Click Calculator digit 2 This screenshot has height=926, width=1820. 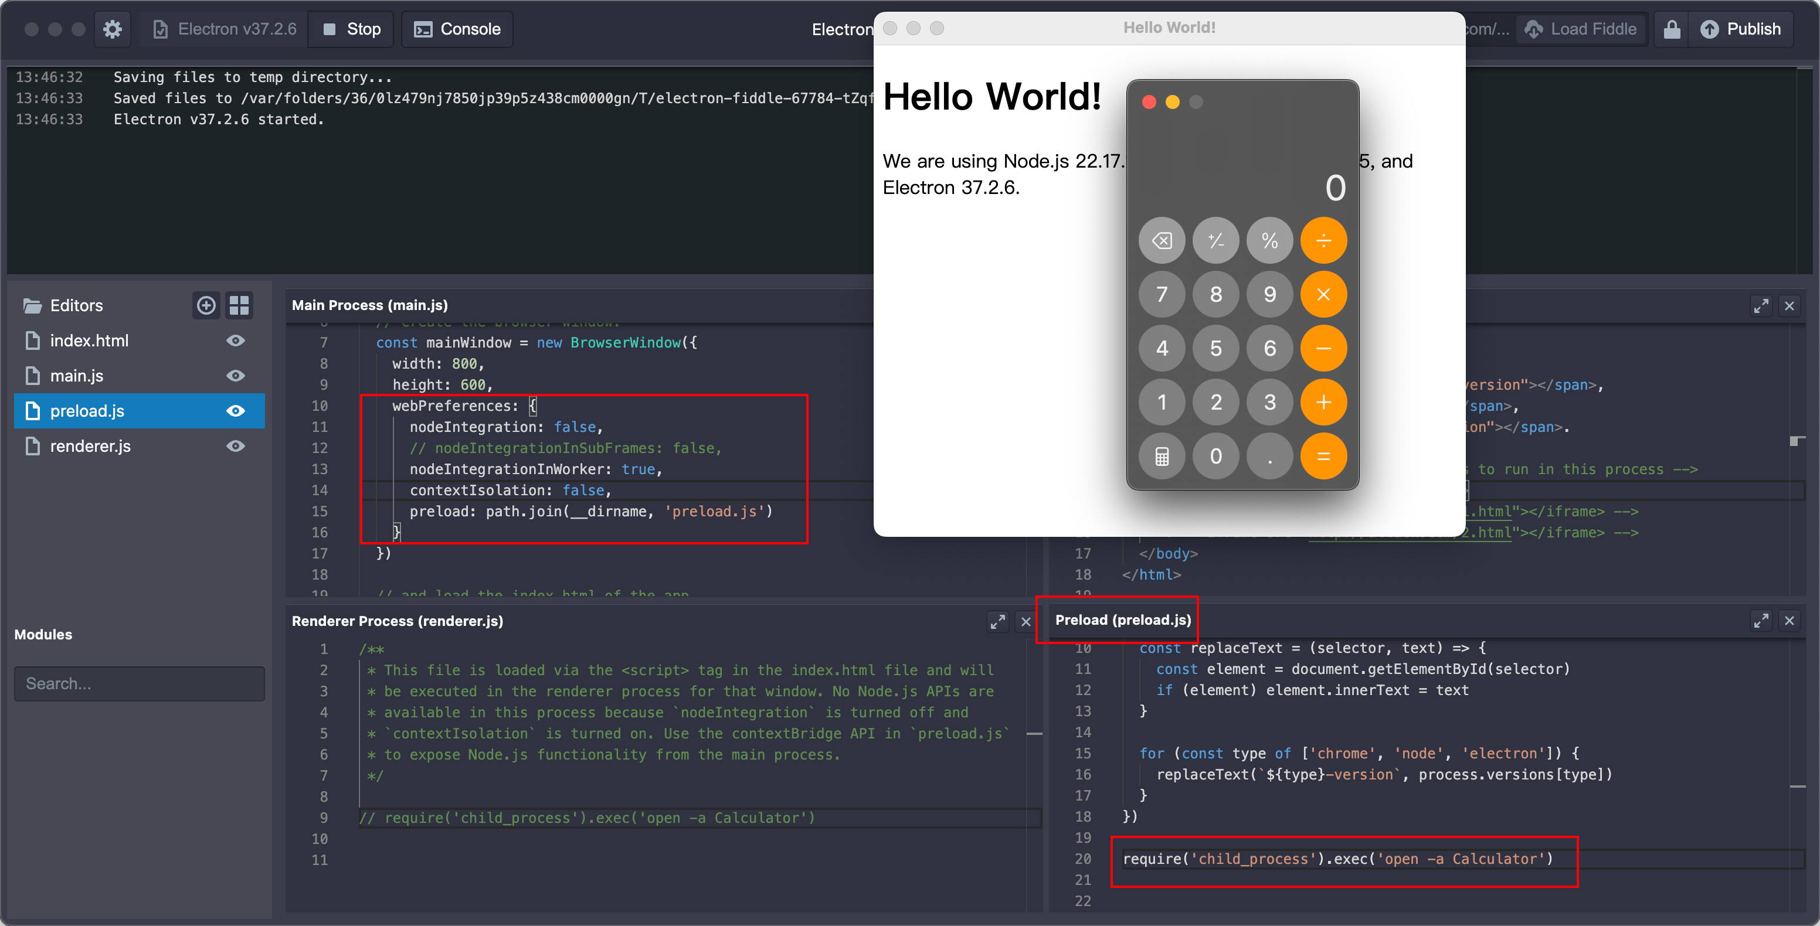point(1216,403)
